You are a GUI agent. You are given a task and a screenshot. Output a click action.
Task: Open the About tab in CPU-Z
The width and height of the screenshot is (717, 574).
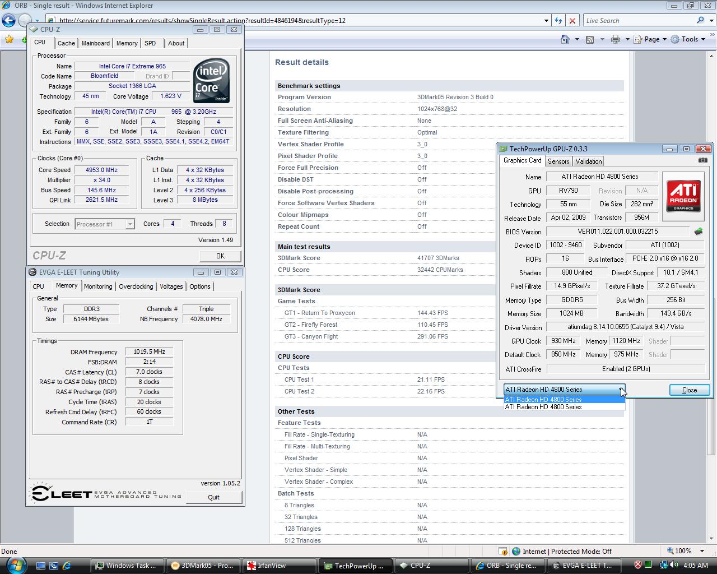tap(176, 43)
